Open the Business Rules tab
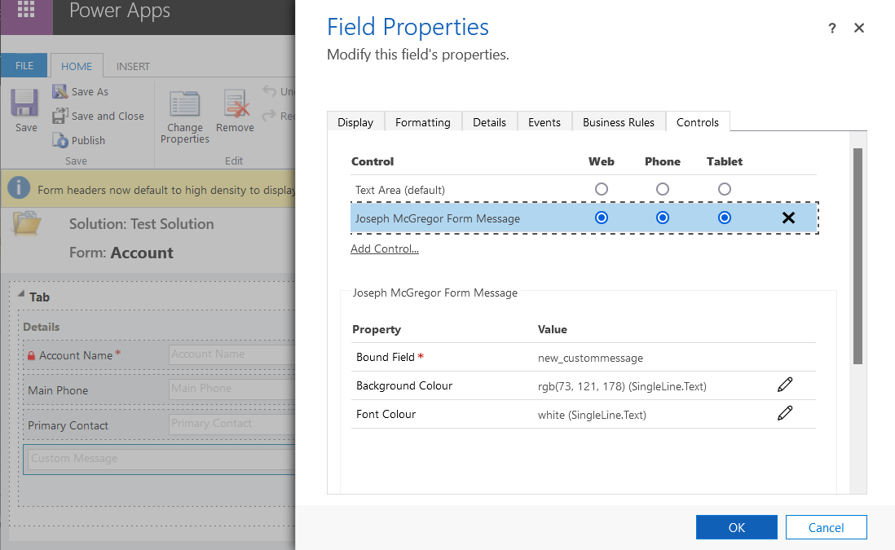 tap(618, 122)
